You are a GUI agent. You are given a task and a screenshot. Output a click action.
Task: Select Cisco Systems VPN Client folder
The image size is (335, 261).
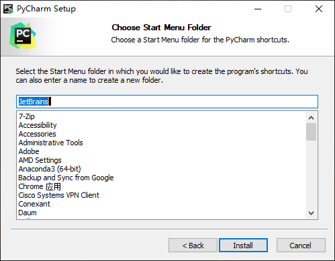tap(58, 195)
